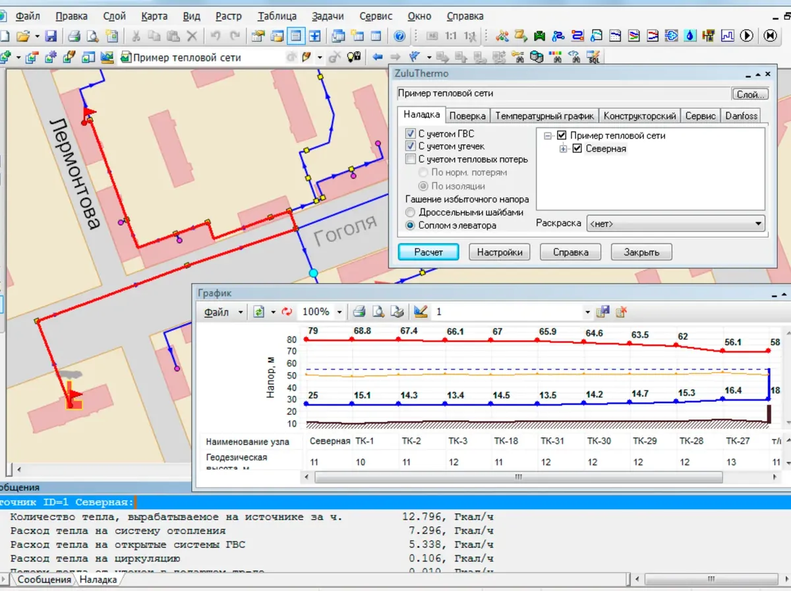Image resolution: width=791 pixels, height=591 pixels.
Task: Open Print Preview from main toolbar
Action: click(93, 36)
